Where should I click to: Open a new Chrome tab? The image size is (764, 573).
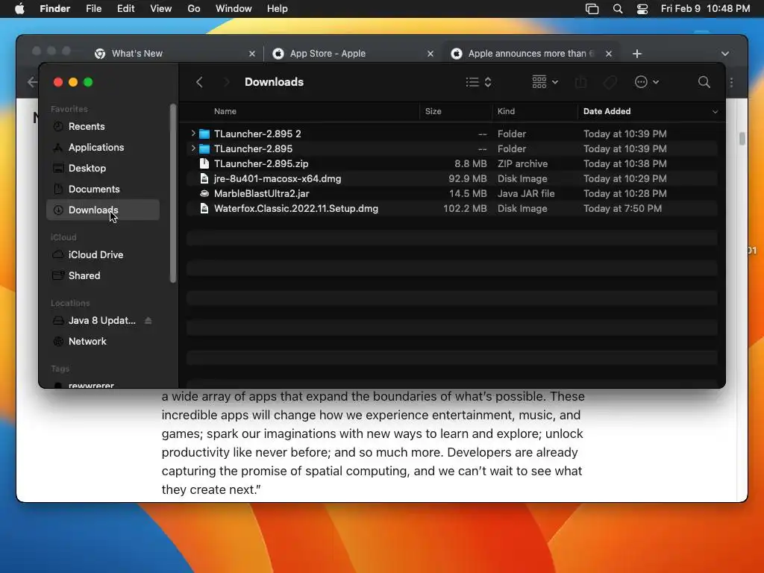(637, 54)
